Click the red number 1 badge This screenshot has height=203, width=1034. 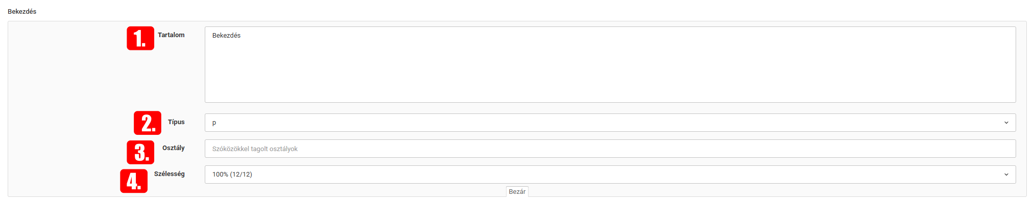[x=140, y=38]
